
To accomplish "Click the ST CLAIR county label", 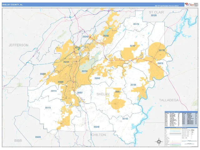I will click(x=156, y=12).
